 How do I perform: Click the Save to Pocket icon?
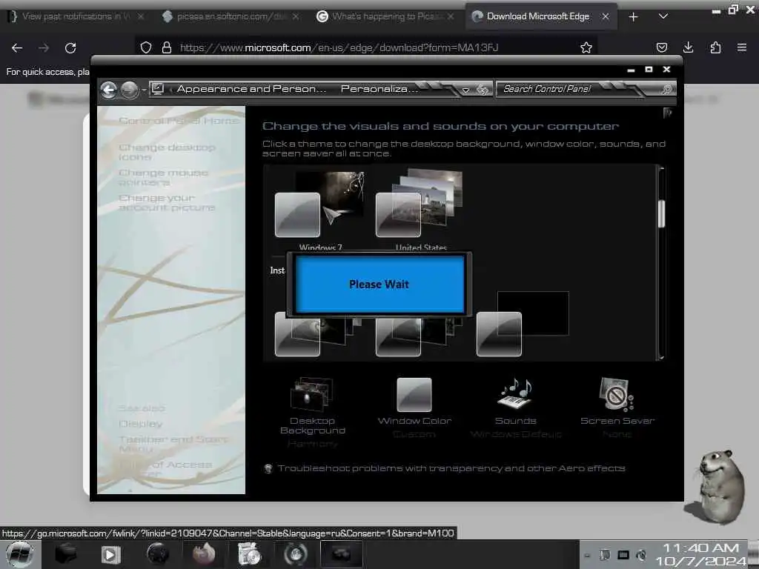[662, 47]
